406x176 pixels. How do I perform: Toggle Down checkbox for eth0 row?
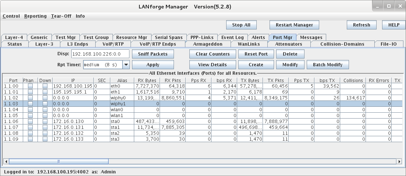pos(45,86)
